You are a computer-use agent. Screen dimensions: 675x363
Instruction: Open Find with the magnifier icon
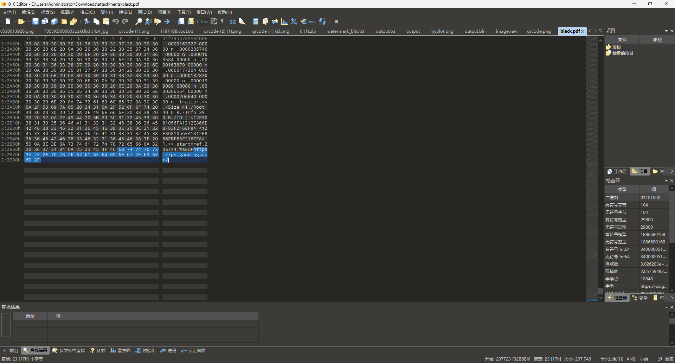click(139, 21)
